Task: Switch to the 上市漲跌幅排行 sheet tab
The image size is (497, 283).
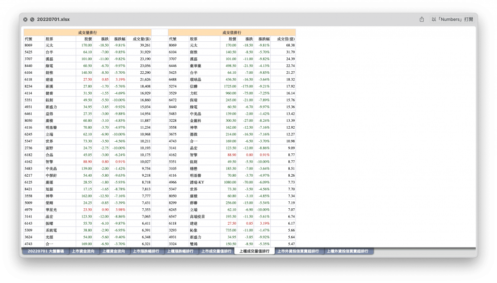Action: click(x=146, y=251)
